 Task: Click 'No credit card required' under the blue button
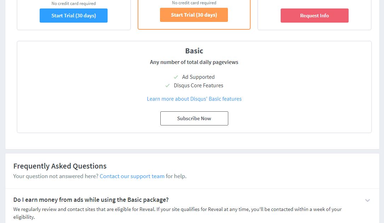(73, 3)
